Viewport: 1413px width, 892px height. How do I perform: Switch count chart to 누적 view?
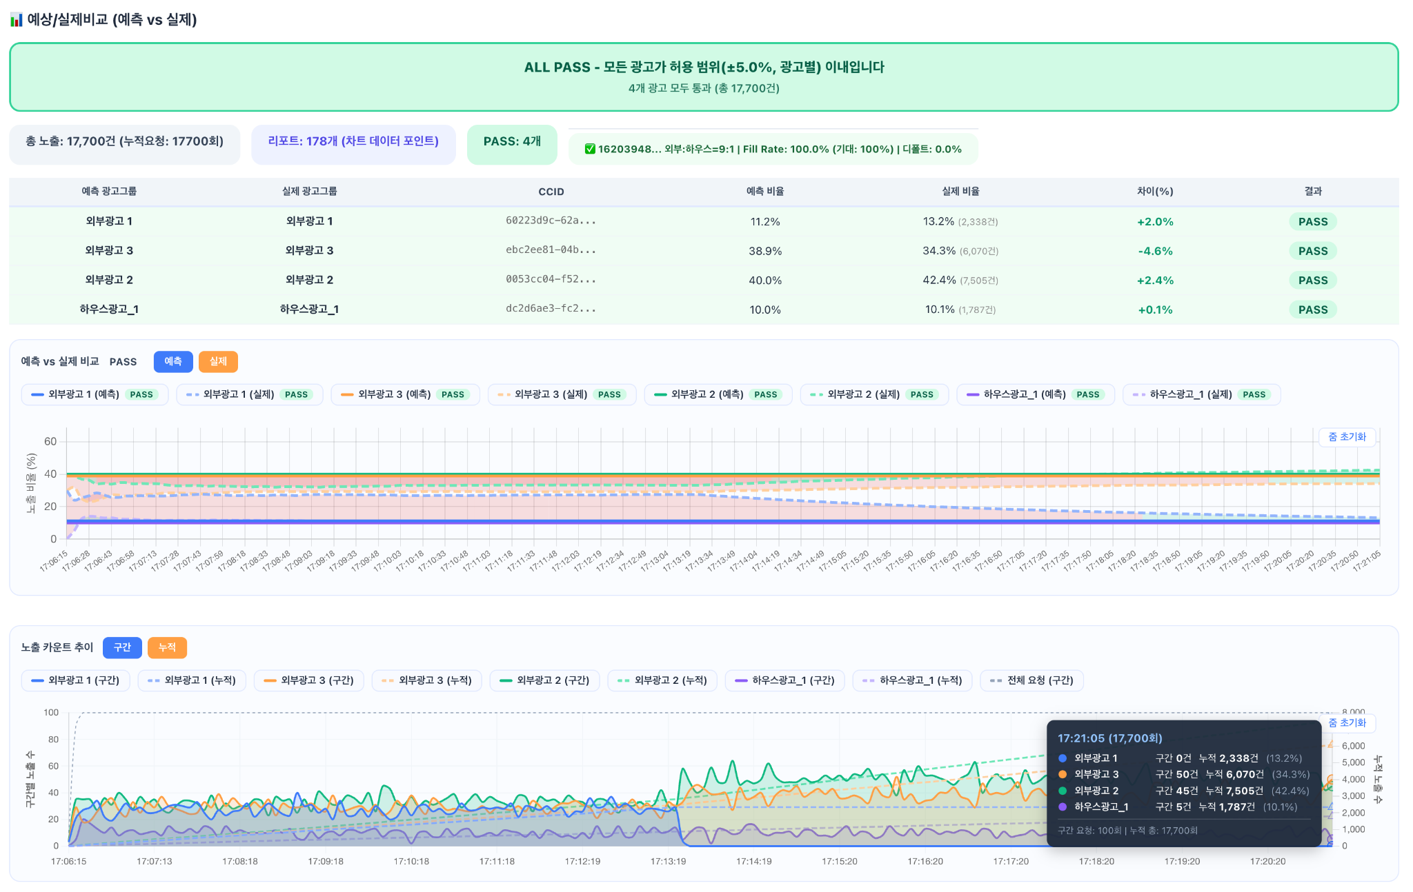[x=167, y=647]
